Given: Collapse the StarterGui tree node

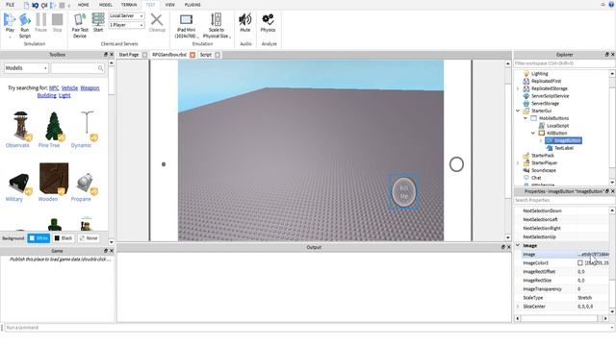Looking at the screenshot, I should tap(518, 111).
